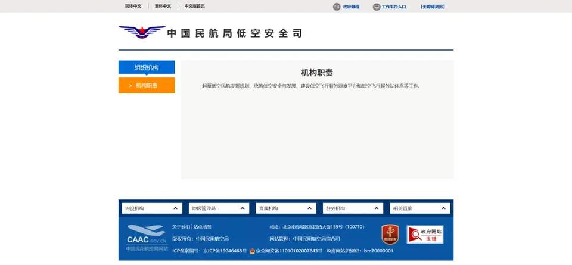Screen dimensions: 572x265
Task: Click the 版权所有：中国民用航空局 text
Action: pyautogui.click(x=200, y=239)
